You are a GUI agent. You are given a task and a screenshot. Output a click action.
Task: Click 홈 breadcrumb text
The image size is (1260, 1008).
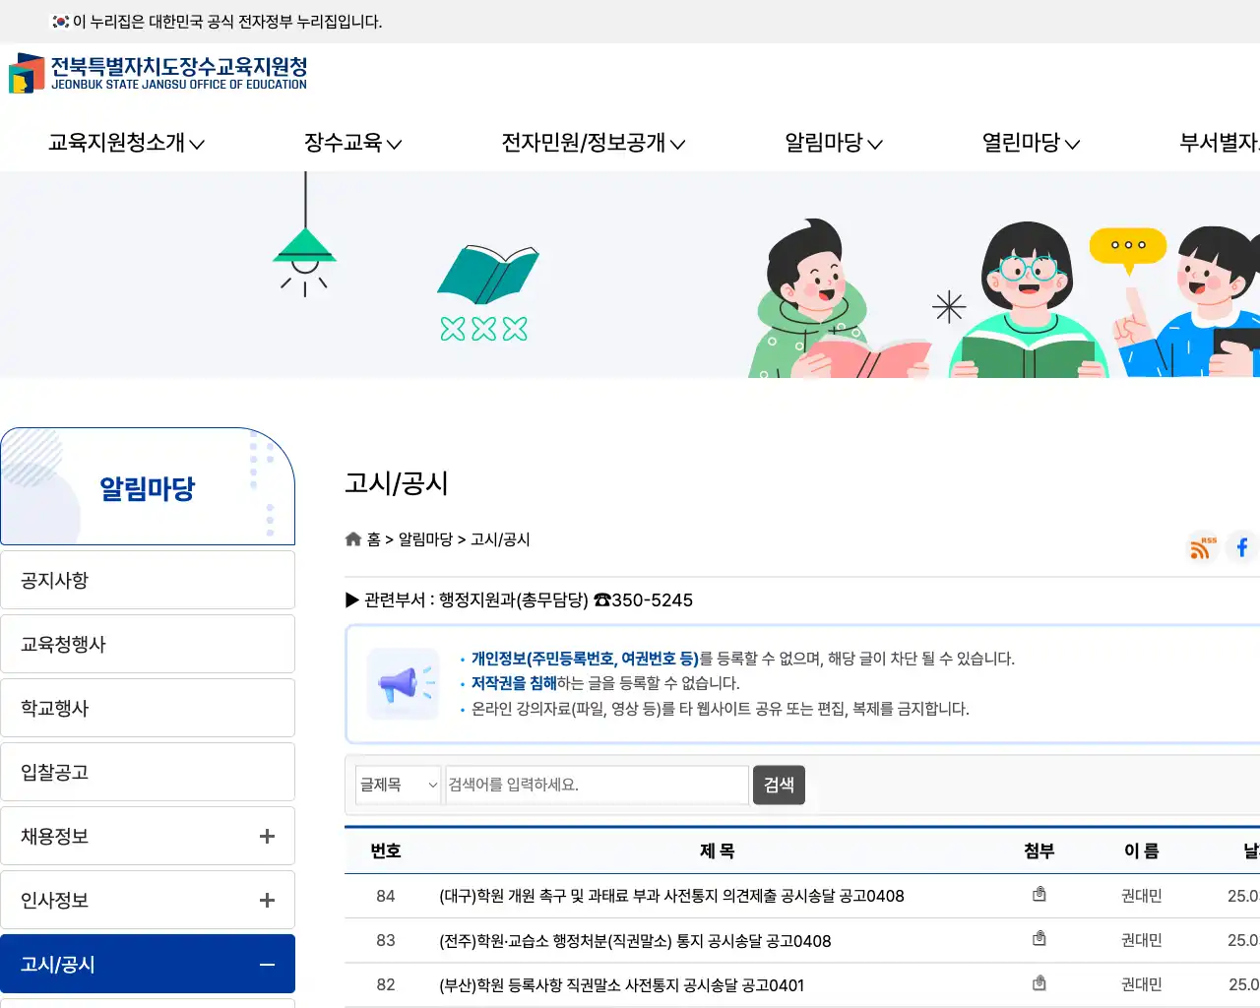pyautogui.click(x=374, y=539)
